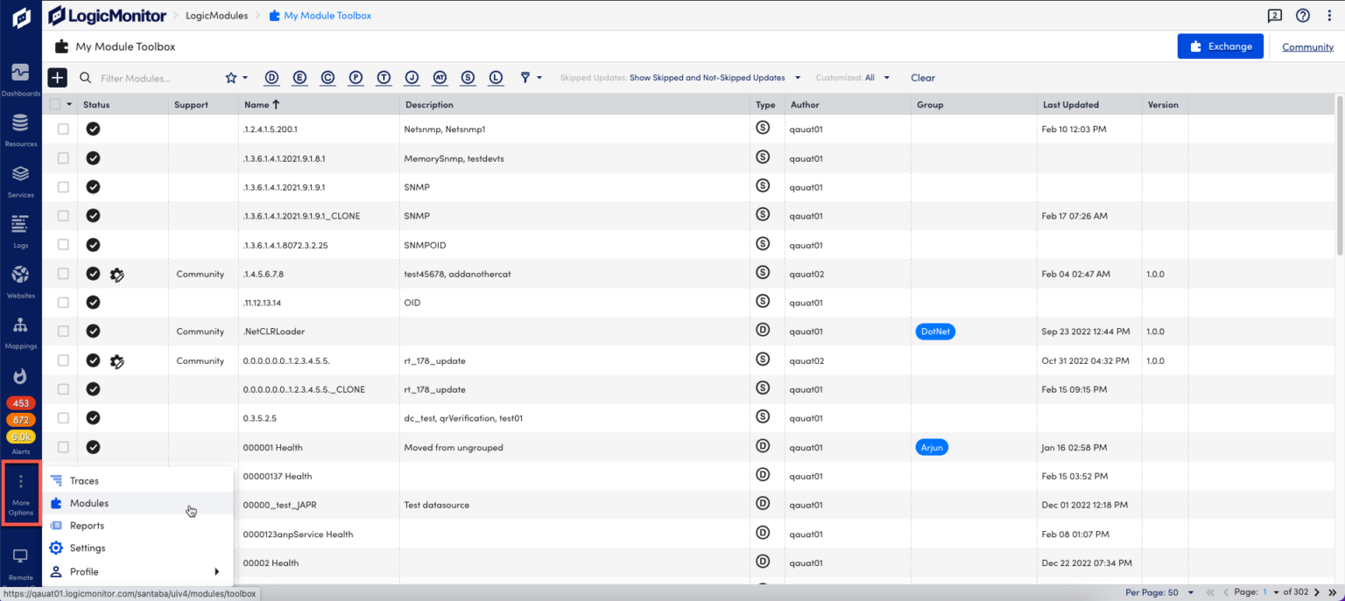Click Clear to reset filters
This screenshot has width=1345, height=601.
(923, 78)
